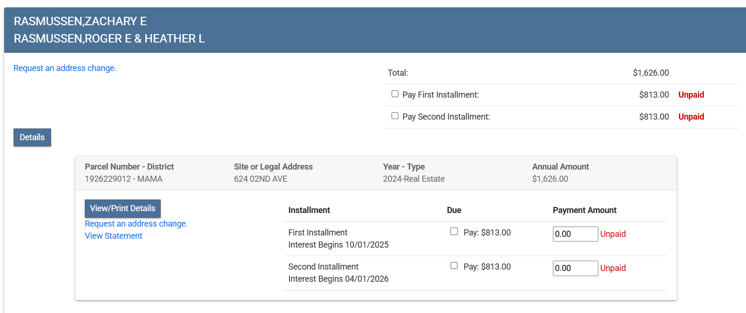Focus the Second Installment payment amount field
This screenshot has width=746, height=313.
pos(575,268)
